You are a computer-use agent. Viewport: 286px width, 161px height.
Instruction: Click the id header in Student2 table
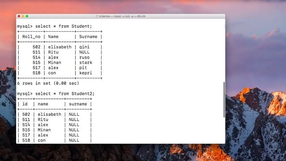click(x=25, y=104)
